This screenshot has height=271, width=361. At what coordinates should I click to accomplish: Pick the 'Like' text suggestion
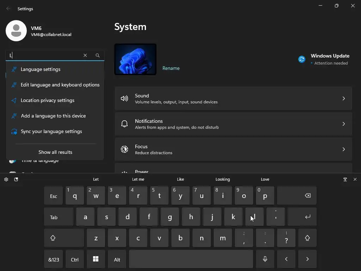click(x=180, y=179)
